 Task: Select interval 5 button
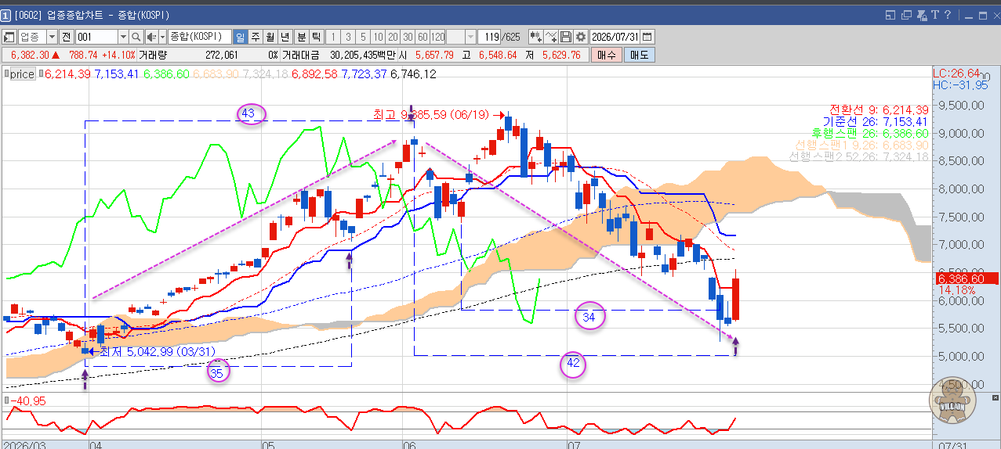(363, 37)
